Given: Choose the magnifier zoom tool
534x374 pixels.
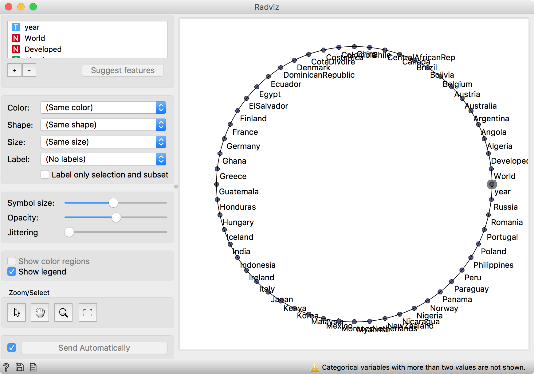Looking at the screenshot, I should click(63, 313).
